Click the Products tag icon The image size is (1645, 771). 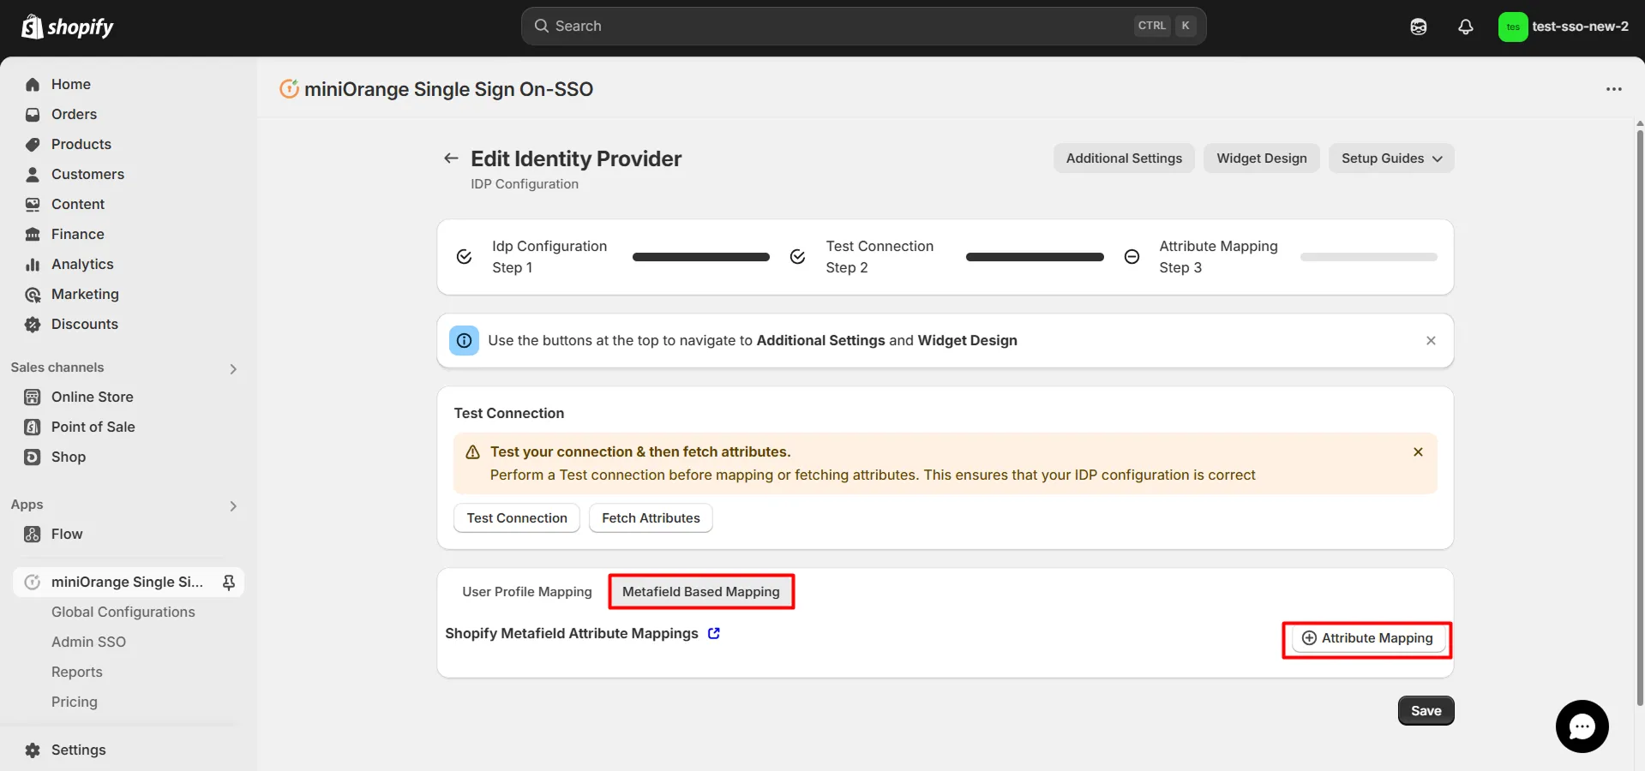pyautogui.click(x=33, y=144)
